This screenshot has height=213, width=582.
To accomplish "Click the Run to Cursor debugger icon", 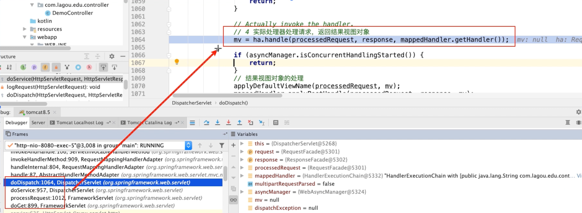I will [x=262, y=122].
